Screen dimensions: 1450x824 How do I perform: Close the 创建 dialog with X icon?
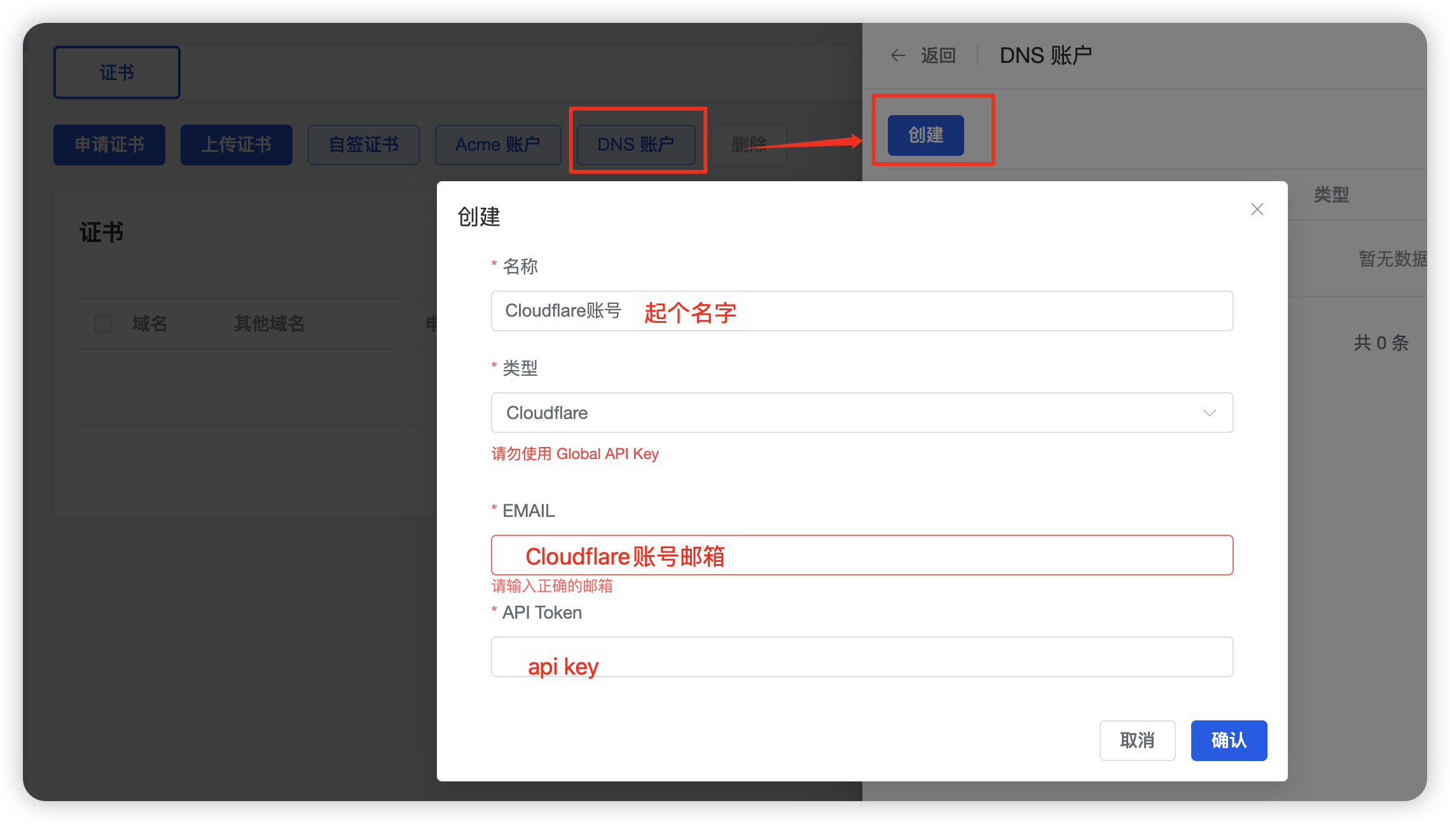tap(1257, 209)
